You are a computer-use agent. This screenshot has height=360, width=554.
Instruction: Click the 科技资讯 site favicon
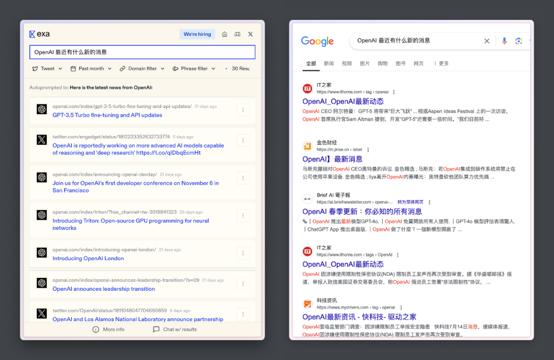307,304
